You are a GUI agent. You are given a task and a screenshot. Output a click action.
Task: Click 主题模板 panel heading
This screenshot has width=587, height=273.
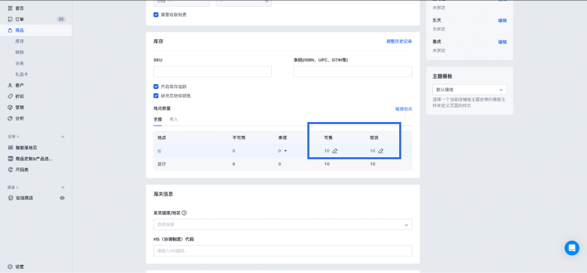click(x=443, y=77)
